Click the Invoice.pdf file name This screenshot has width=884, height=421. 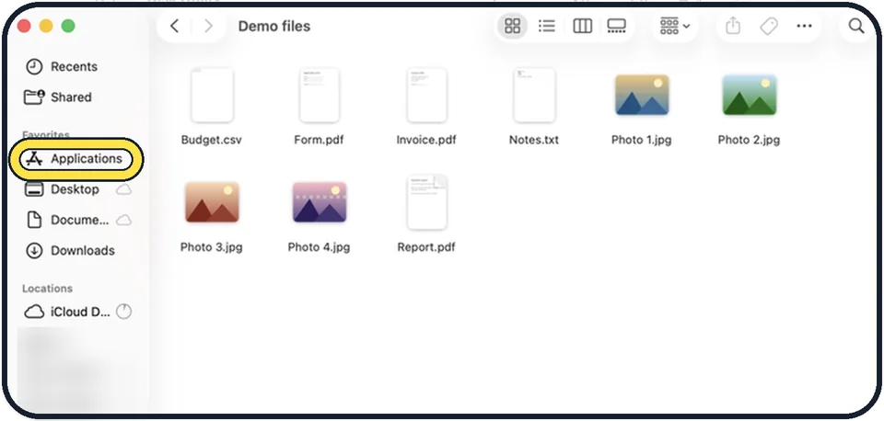[426, 140]
